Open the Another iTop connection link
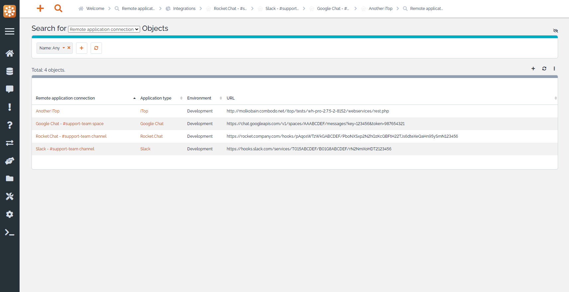The image size is (569, 292). [x=48, y=111]
